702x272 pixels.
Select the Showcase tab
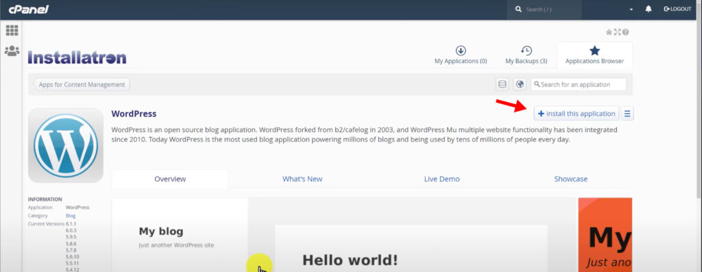(x=571, y=179)
